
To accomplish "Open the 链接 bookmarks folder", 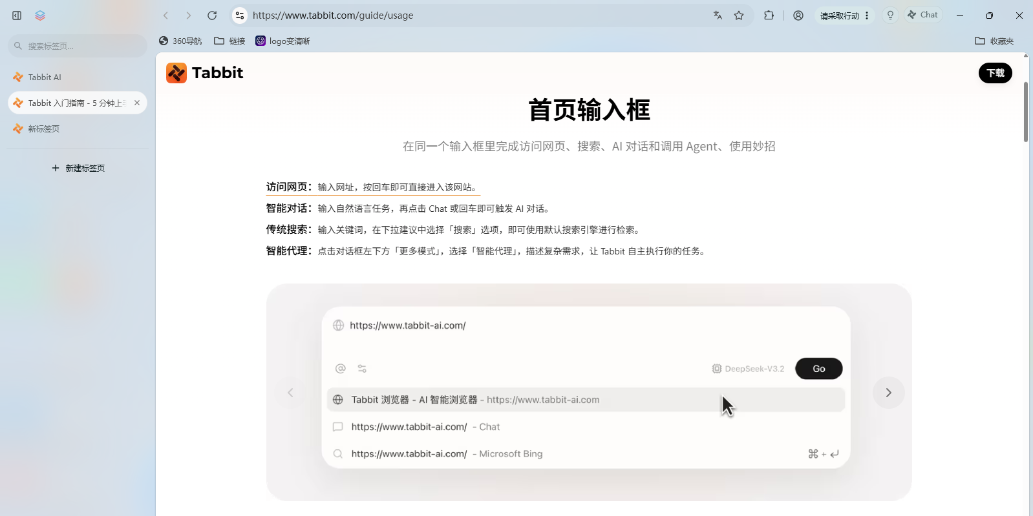I will [229, 41].
